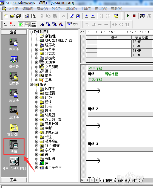The height and width of the screenshot is (188, 153).
Task: Open the 调试(D) menu
Action: point(71,9)
